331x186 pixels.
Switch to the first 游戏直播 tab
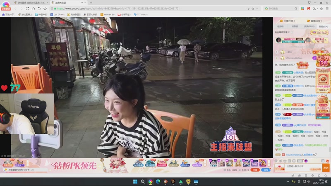pyautogui.click(x=31, y=2)
